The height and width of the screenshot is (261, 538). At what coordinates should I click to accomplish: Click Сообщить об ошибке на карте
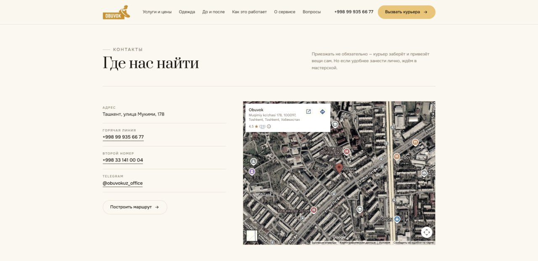point(414,243)
